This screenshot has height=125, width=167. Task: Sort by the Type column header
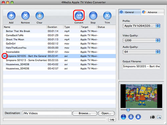click(x=71, y=27)
